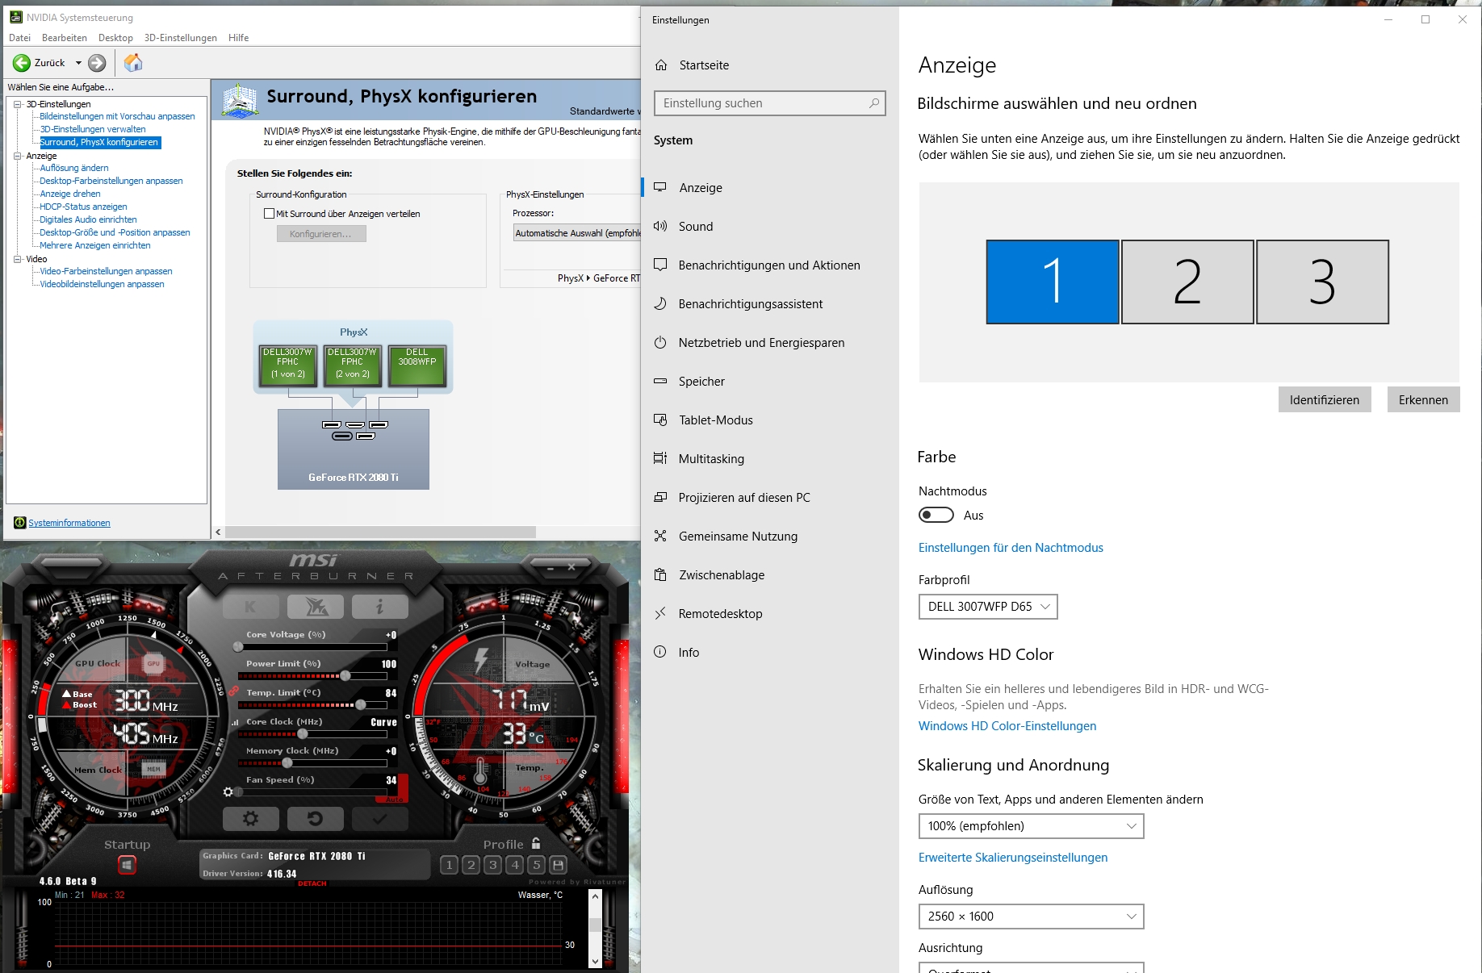Apply overclock settings with the checkmark icon
Screen dimensions: 1482x973
click(x=379, y=819)
